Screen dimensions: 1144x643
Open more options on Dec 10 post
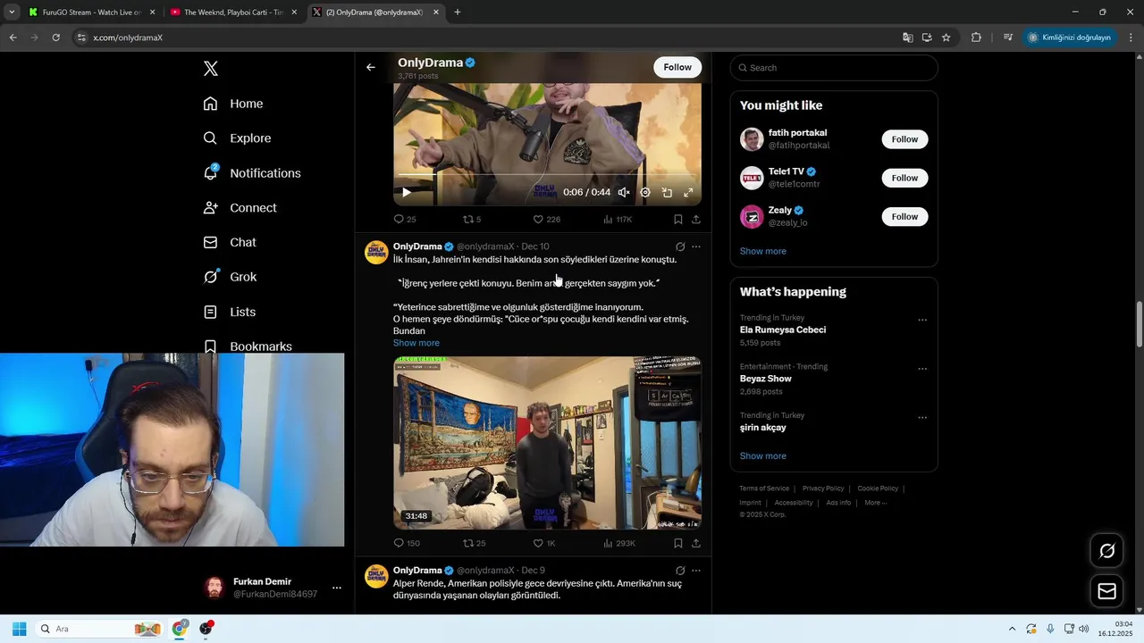pos(696,246)
